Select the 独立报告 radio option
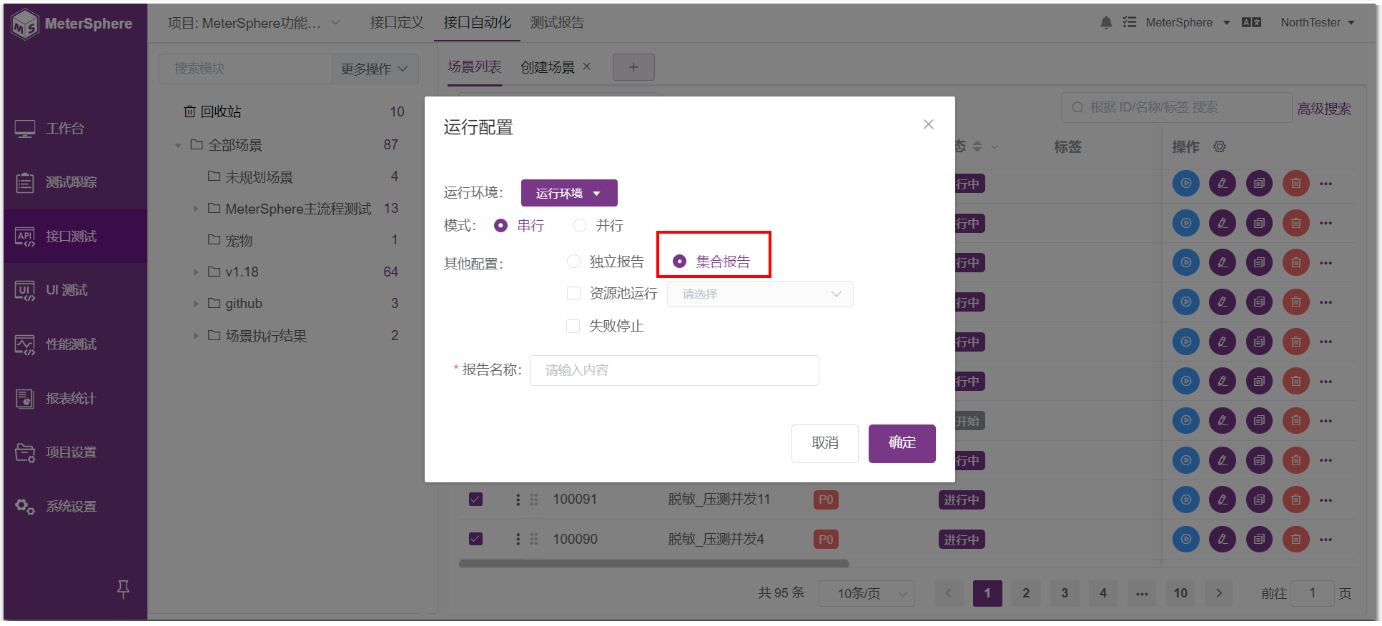Screen dimensions: 1382x626 point(573,262)
